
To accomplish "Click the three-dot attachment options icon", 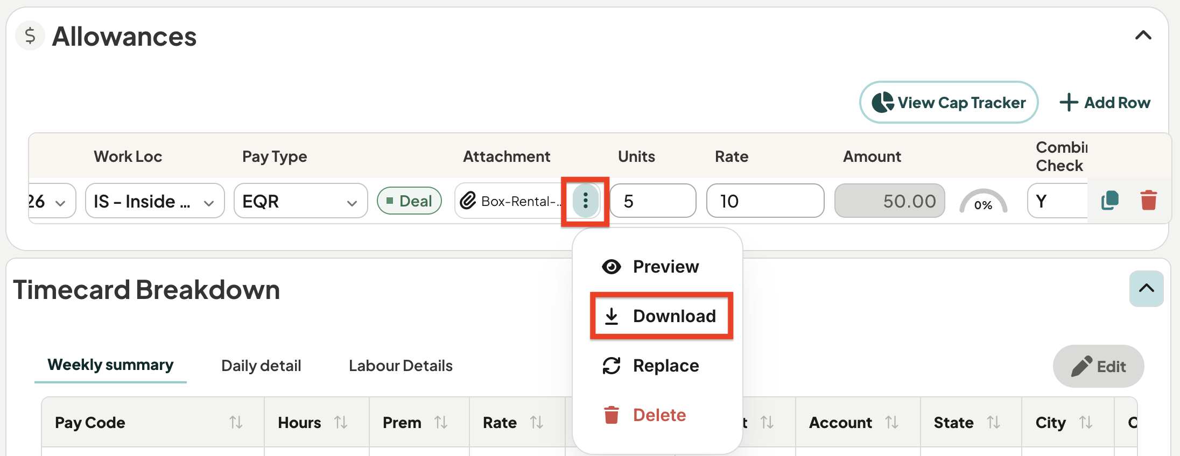I will coord(585,201).
